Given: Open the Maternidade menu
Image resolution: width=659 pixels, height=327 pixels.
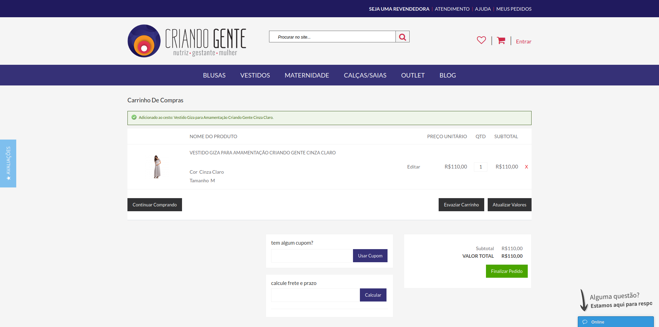Looking at the screenshot, I should pos(307,75).
